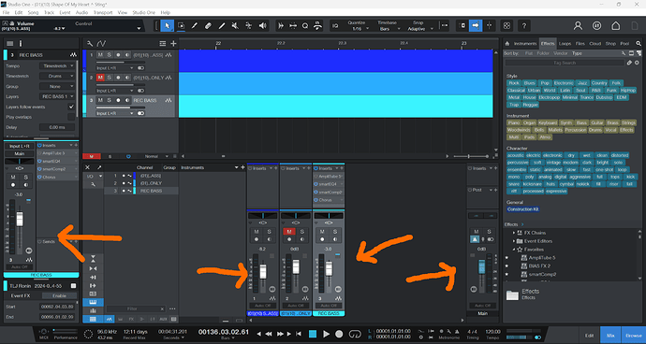Toggle the Autoscroll arrow button
The image size is (646, 344).
[x=476, y=25]
